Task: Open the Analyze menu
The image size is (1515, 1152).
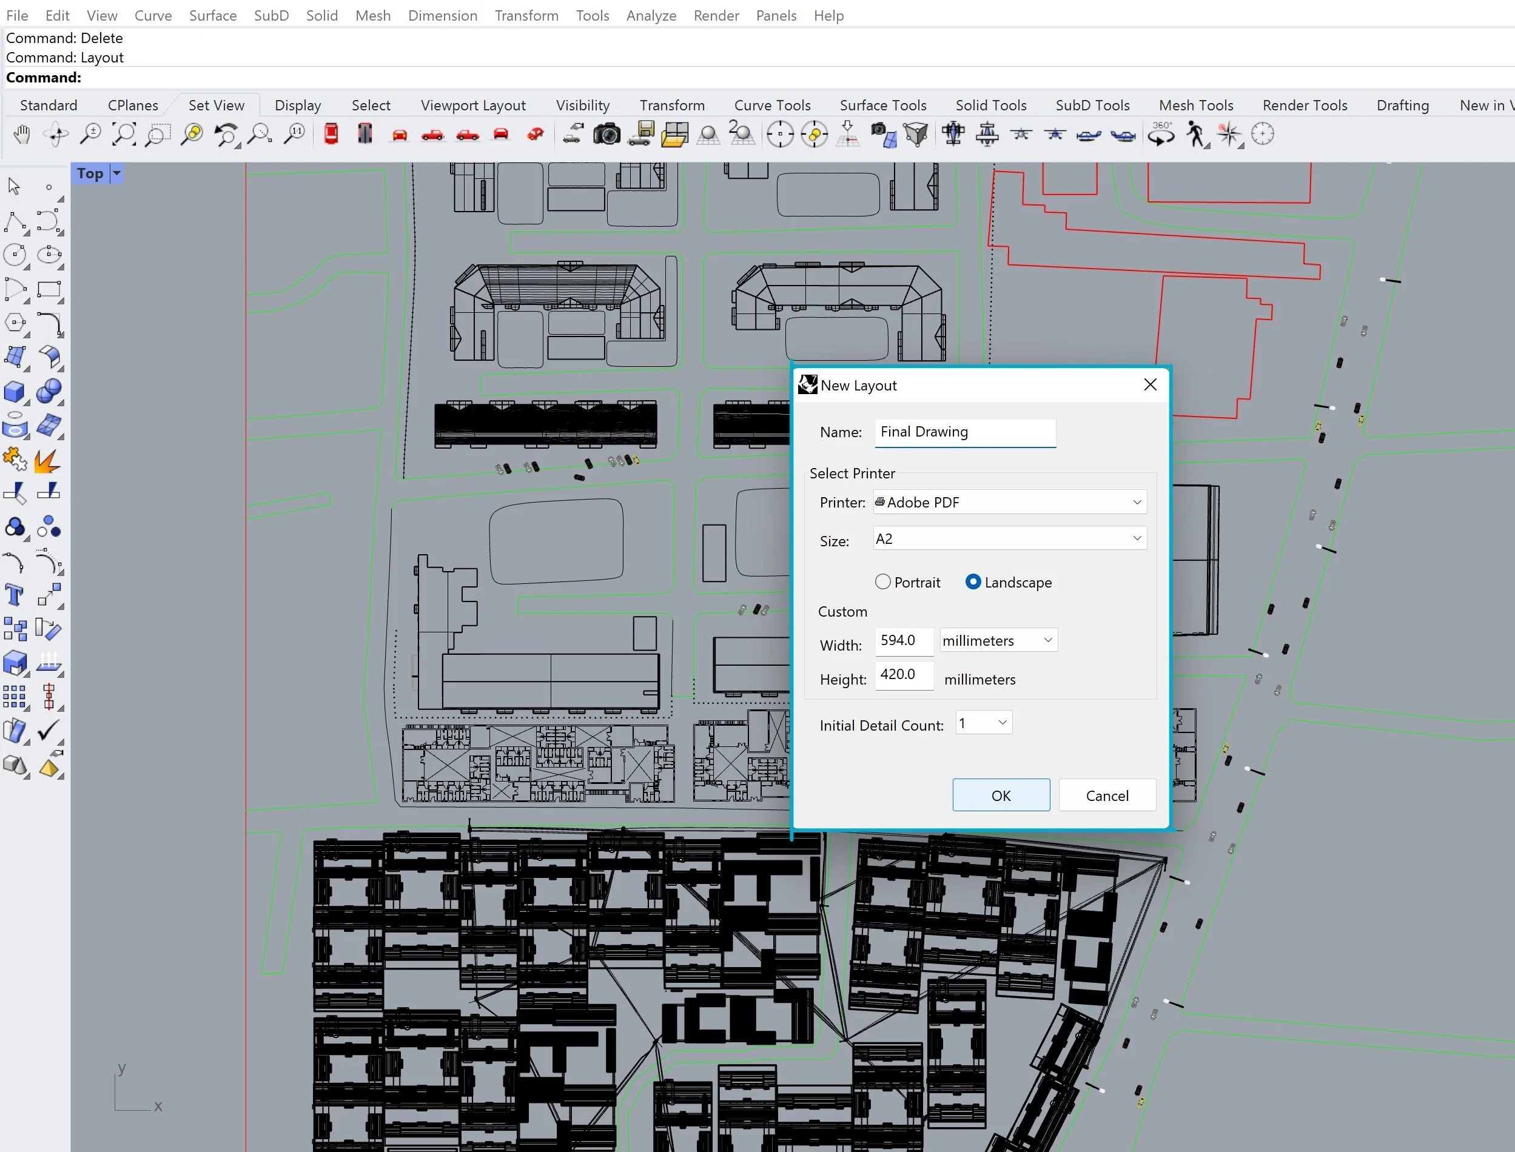Action: (650, 15)
